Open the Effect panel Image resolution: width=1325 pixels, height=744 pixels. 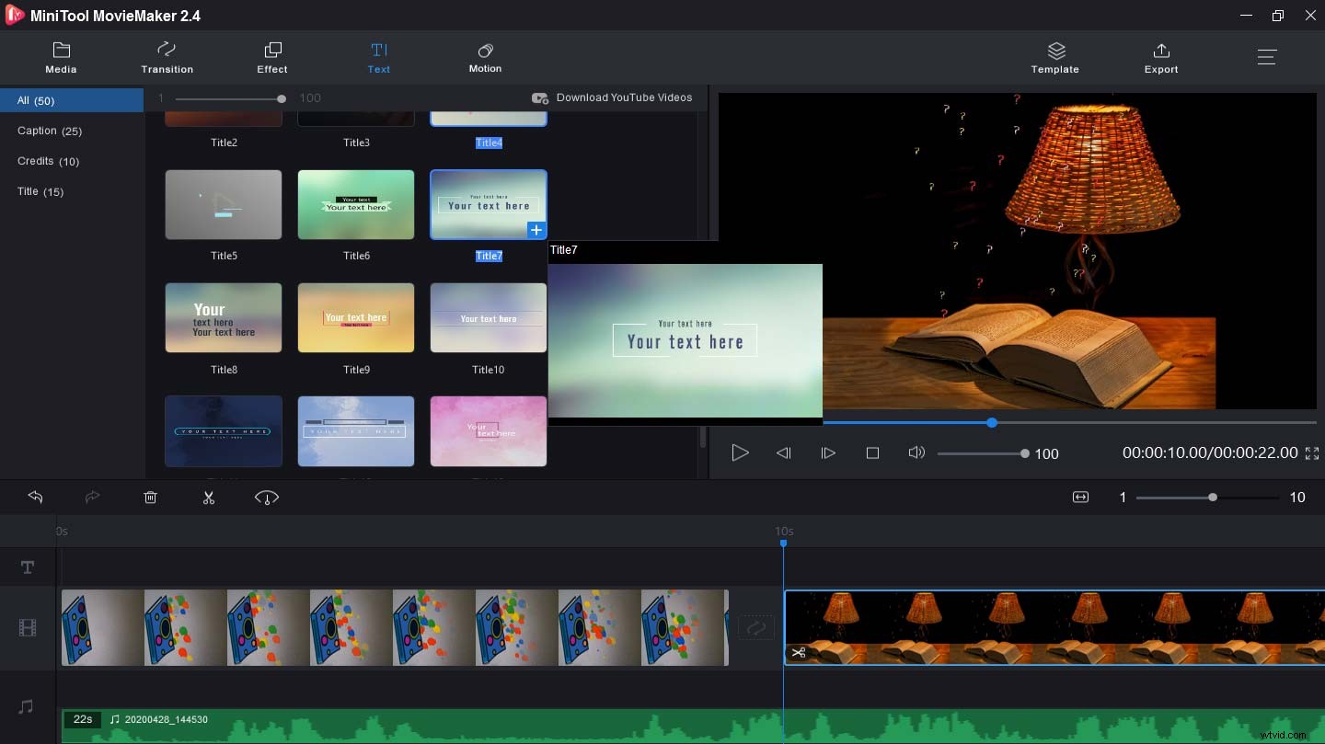(271, 57)
